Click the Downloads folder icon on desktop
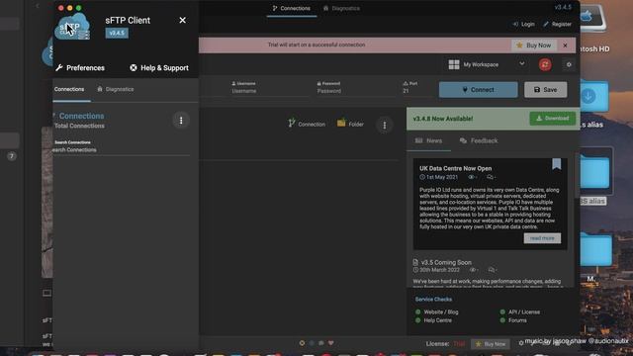Image resolution: width=633 pixels, height=356 pixels. click(x=593, y=97)
